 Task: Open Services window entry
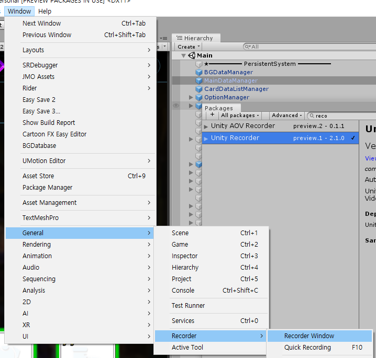coord(211,321)
